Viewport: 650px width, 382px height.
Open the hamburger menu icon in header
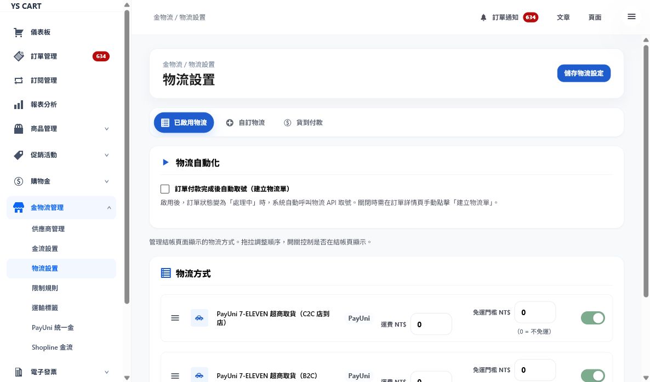coord(631,16)
